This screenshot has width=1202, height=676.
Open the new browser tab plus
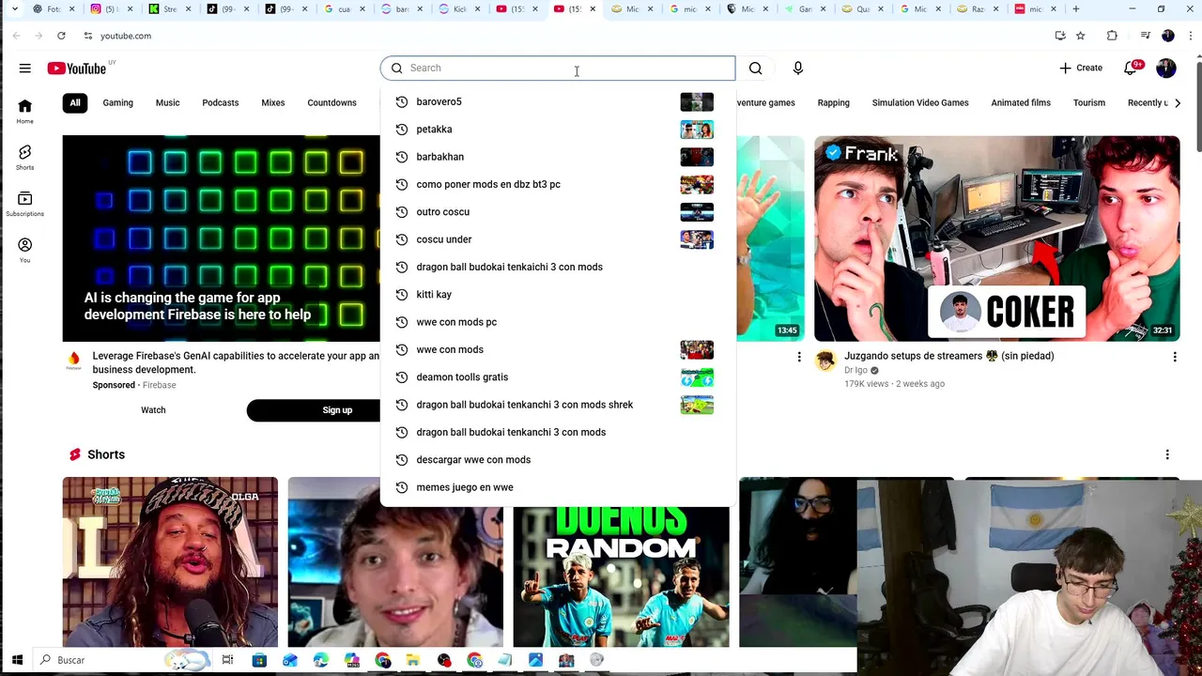(x=1076, y=9)
